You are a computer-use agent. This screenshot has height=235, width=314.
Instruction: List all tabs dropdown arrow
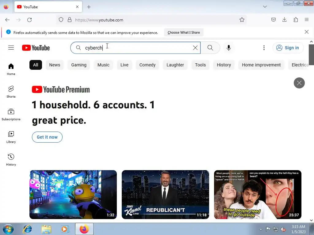point(265,7)
